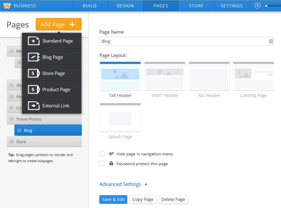Select the Splash Page layout thumbnail
Viewport: 281px width, 208px height.
tap(120, 118)
